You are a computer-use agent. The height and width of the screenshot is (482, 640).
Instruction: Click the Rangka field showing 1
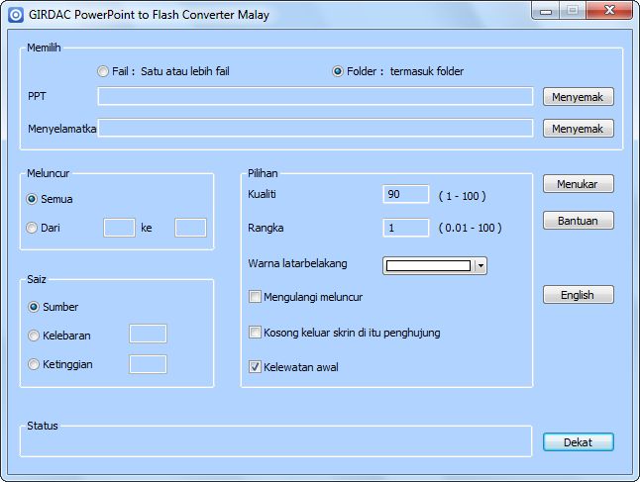(x=406, y=228)
